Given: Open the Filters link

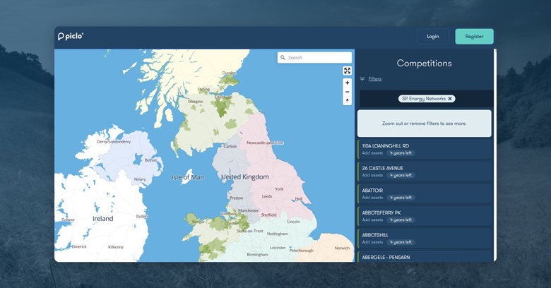Looking at the screenshot, I should pyautogui.click(x=375, y=79).
